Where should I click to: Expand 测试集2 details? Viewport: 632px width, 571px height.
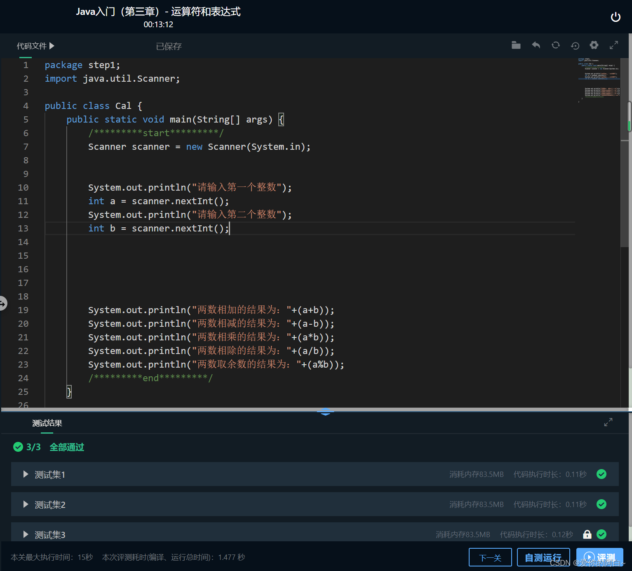(x=25, y=504)
